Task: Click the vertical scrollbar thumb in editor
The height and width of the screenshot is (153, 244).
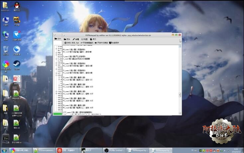Action: coord(180,95)
